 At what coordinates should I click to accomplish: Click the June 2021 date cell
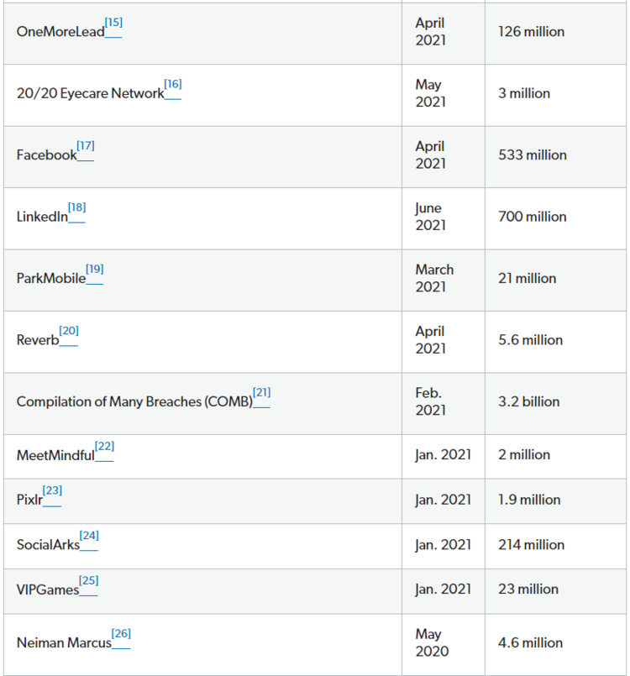[444, 218]
